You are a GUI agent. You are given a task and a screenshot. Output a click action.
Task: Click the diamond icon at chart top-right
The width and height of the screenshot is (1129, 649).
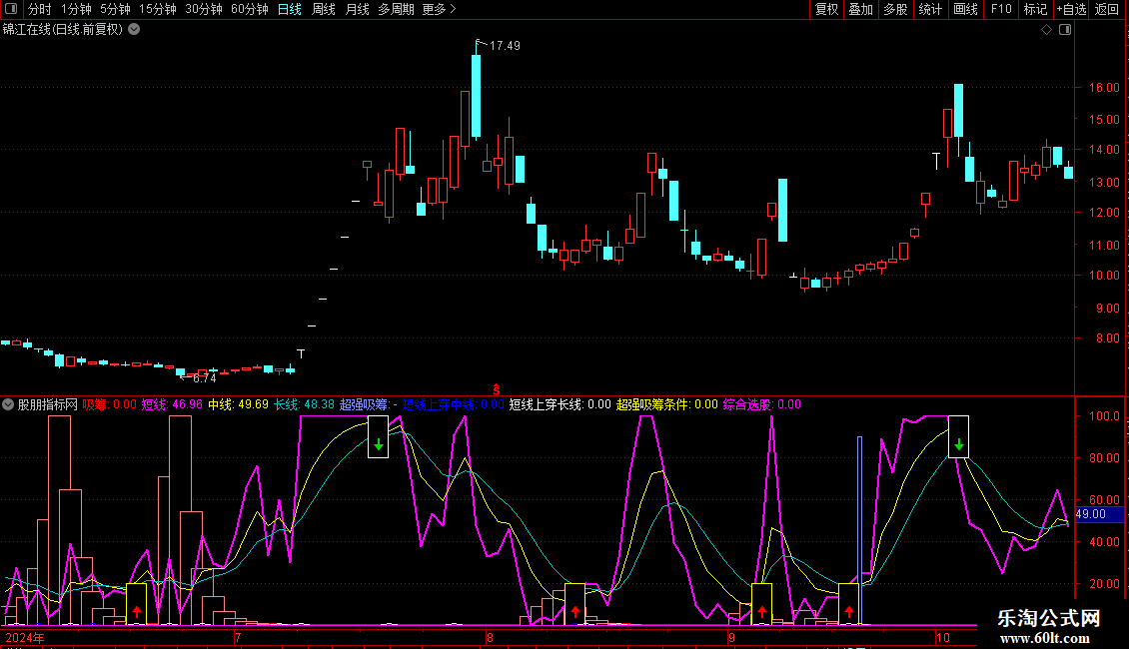1047,30
